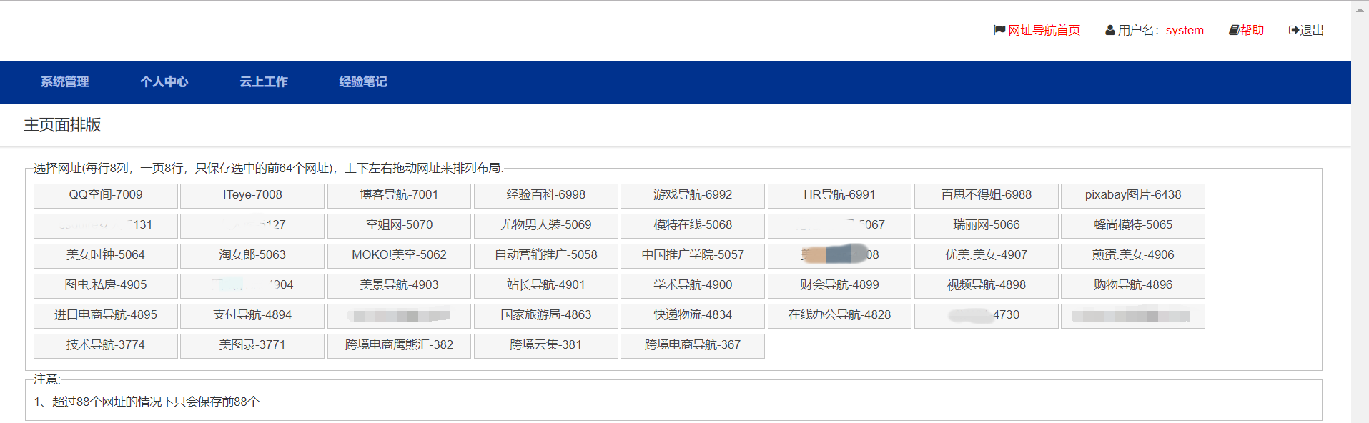Click the flag icon beside 网址导航首页
The height and width of the screenshot is (423, 1369).
coord(999,30)
